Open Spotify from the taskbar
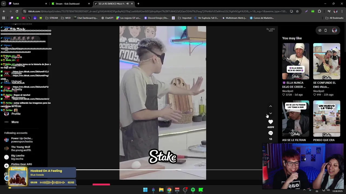Viewport: 346px width, 194px height. pyautogui.click(x=193, y=190)
